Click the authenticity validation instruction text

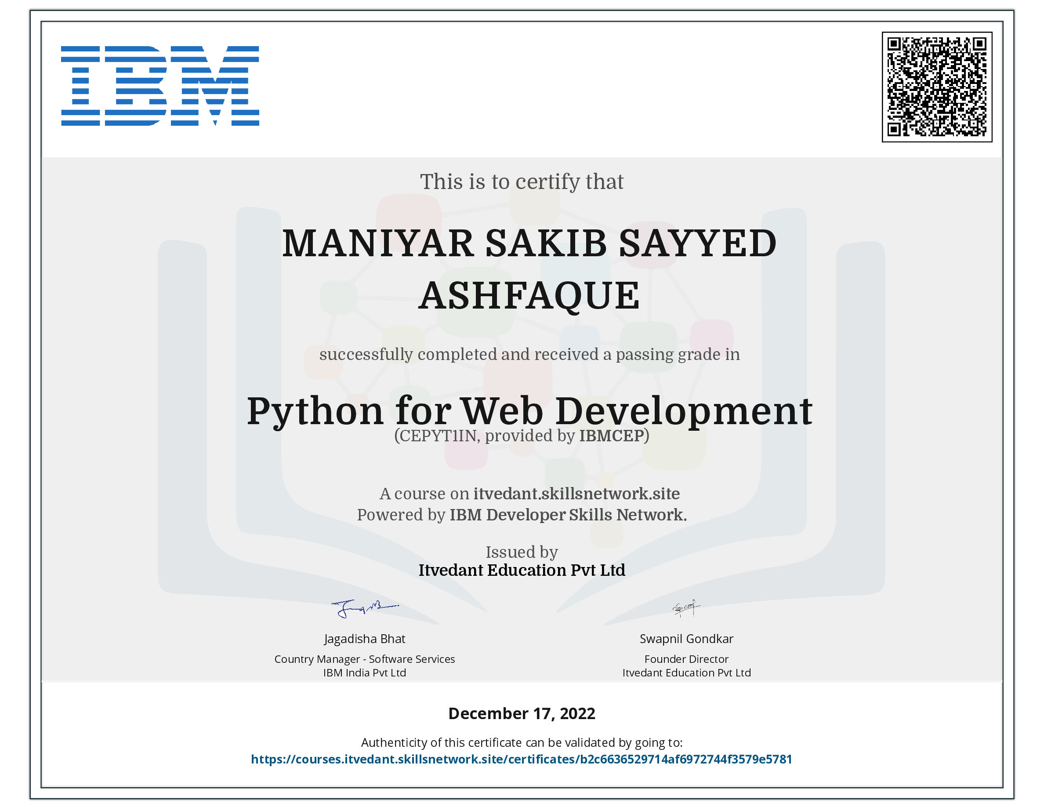pyautogui.click(x=522, y=742)
